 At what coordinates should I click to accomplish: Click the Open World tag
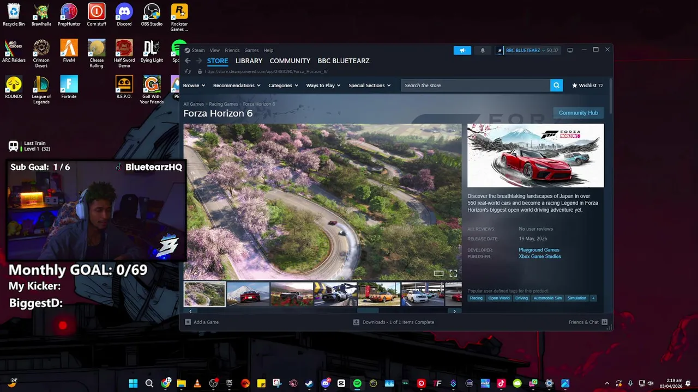click(499, 298)
